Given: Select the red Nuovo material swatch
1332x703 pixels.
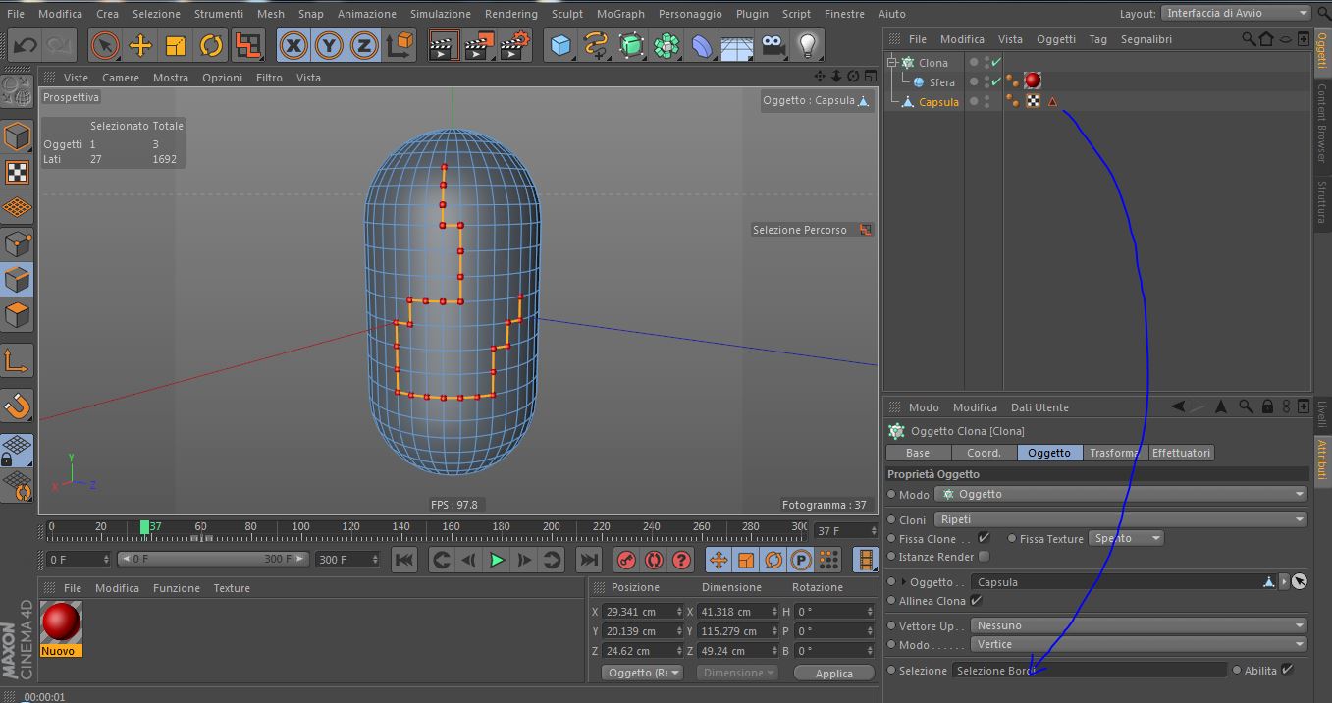Looking at the screenshot, I should 61,622.
